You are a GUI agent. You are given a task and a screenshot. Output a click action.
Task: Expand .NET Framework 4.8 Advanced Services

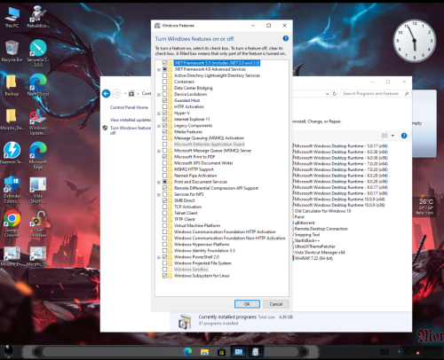pyautogui.click(x=159, y=69)
